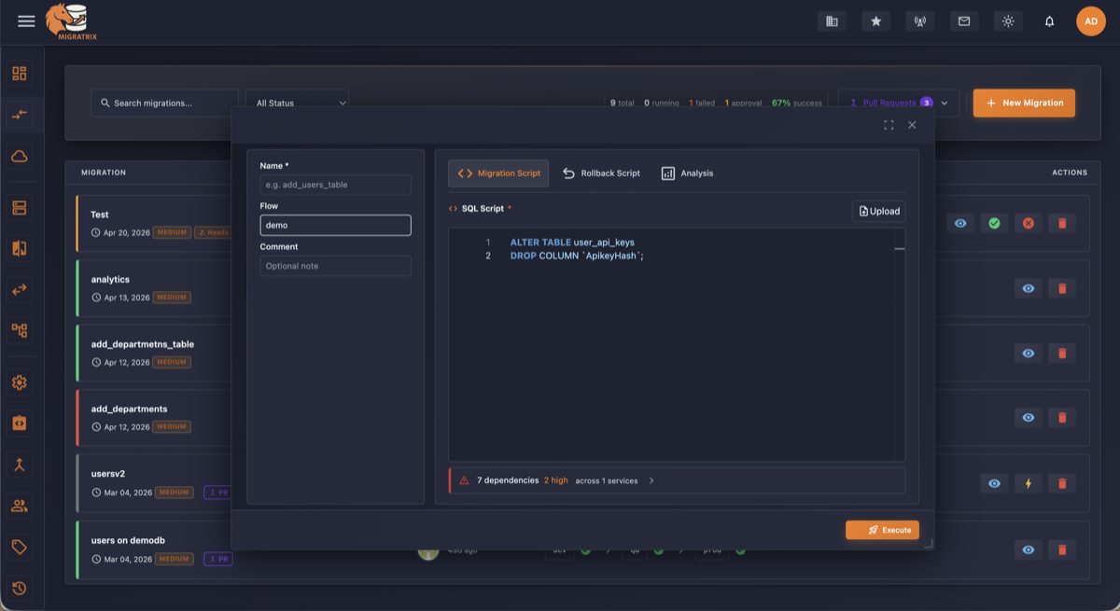Click the Execute button
The image size is (1120, 611).
coord(882,529)
